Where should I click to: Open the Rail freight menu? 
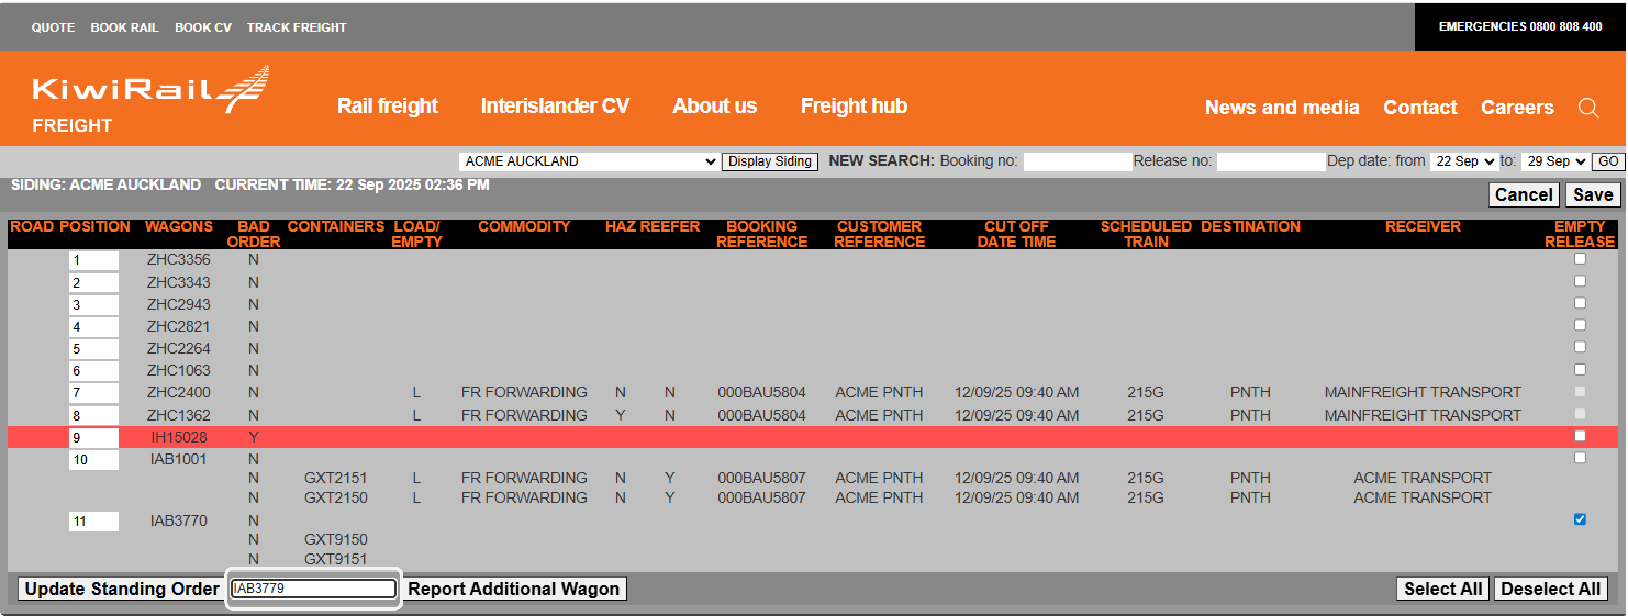pos(387,106)
